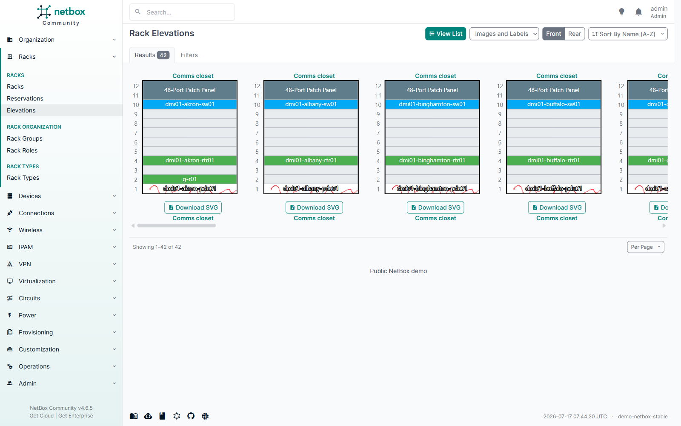Select the Front rack face toggle

click(553, 34)
